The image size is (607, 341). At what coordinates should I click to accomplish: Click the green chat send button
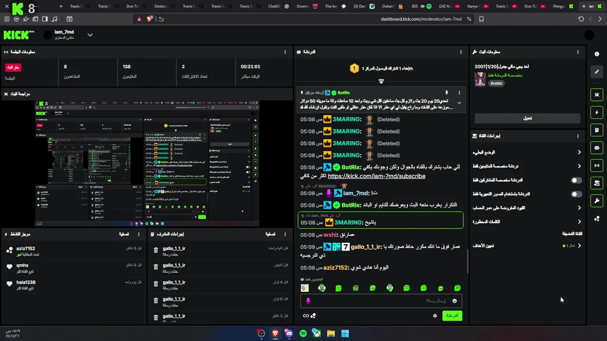(x=452, y=315)
